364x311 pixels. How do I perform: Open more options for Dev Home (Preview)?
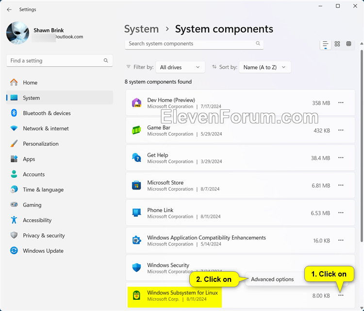point(341,103)
